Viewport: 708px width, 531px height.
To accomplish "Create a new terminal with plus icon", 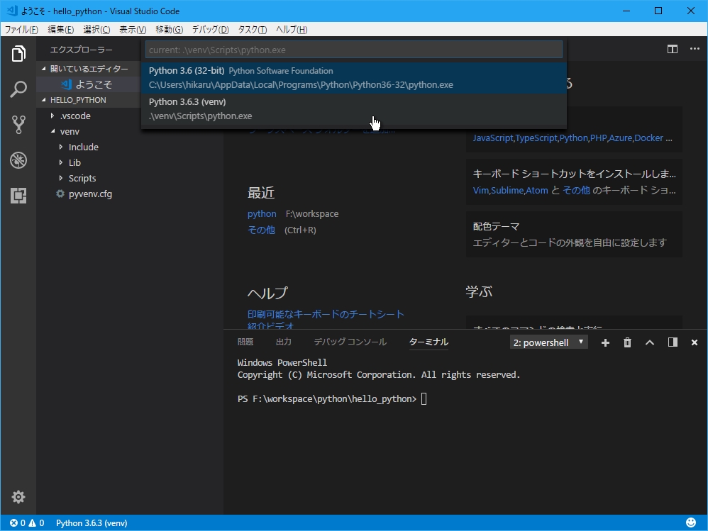I will [606, 343].
